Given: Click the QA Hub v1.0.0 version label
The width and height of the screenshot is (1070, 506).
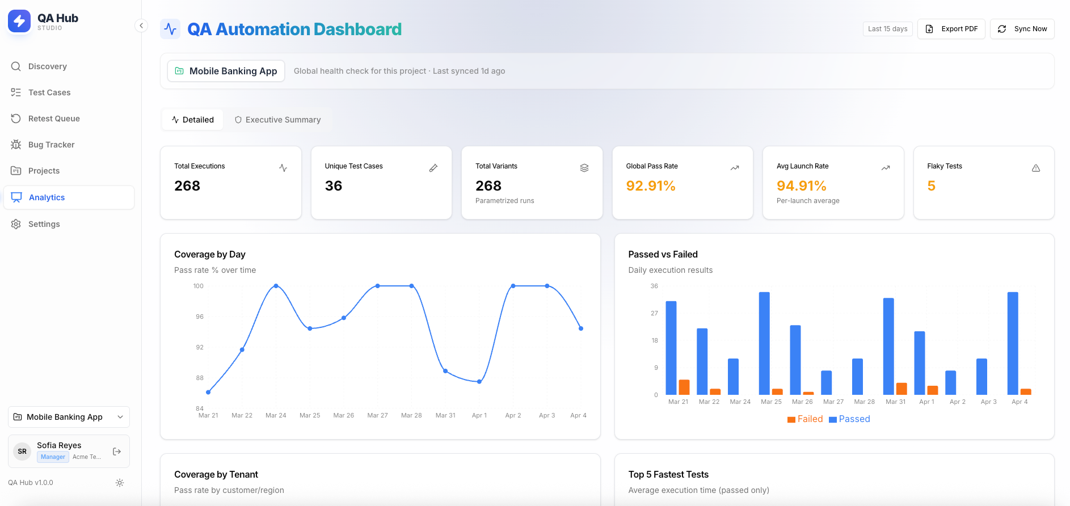Looking at the screenshot, I should 31,483.
